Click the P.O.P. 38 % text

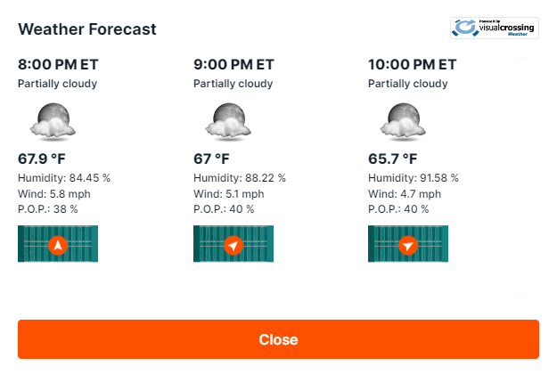(x=47, y=209)
